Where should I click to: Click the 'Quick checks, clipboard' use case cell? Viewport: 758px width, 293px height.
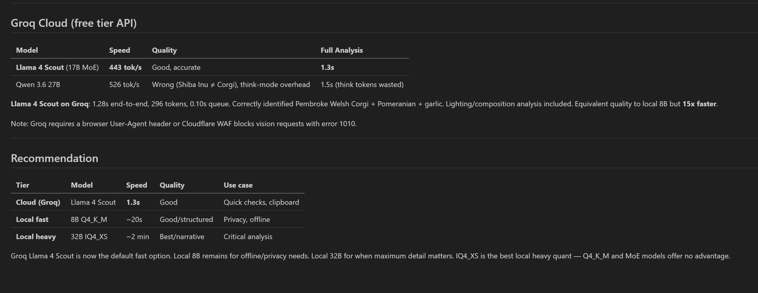(x=261, y=202)
